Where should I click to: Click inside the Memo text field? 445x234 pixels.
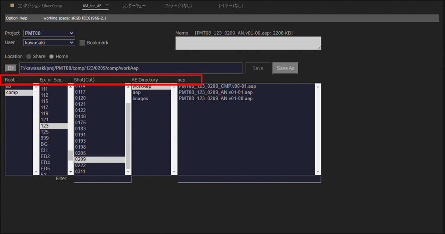click(x=248, y=43)
